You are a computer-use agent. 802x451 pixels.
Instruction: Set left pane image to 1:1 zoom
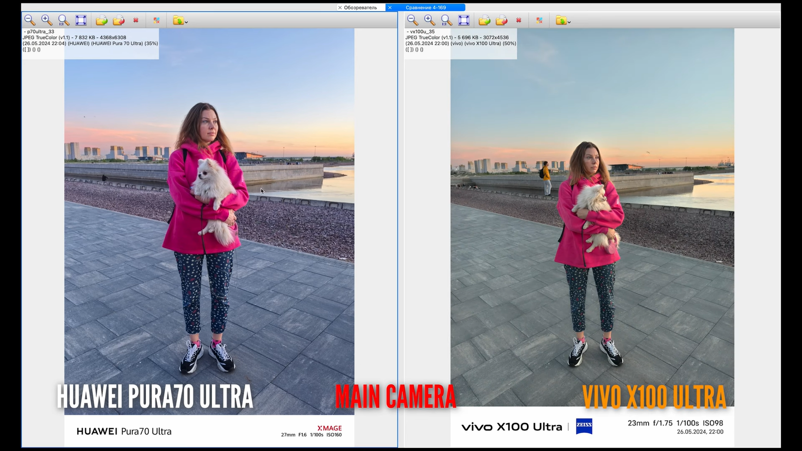64,20
